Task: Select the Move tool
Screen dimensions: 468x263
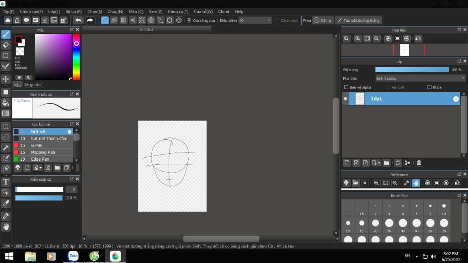Action: (6, 79)
